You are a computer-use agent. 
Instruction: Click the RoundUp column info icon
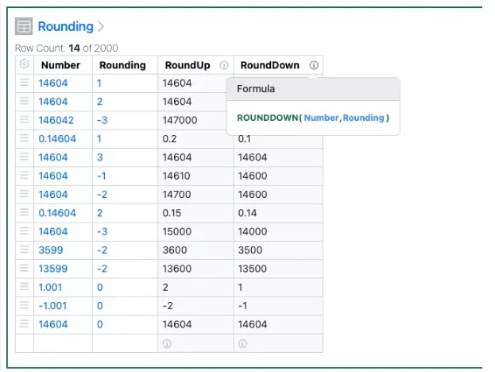pyautogui.click(x=224, y=65)
